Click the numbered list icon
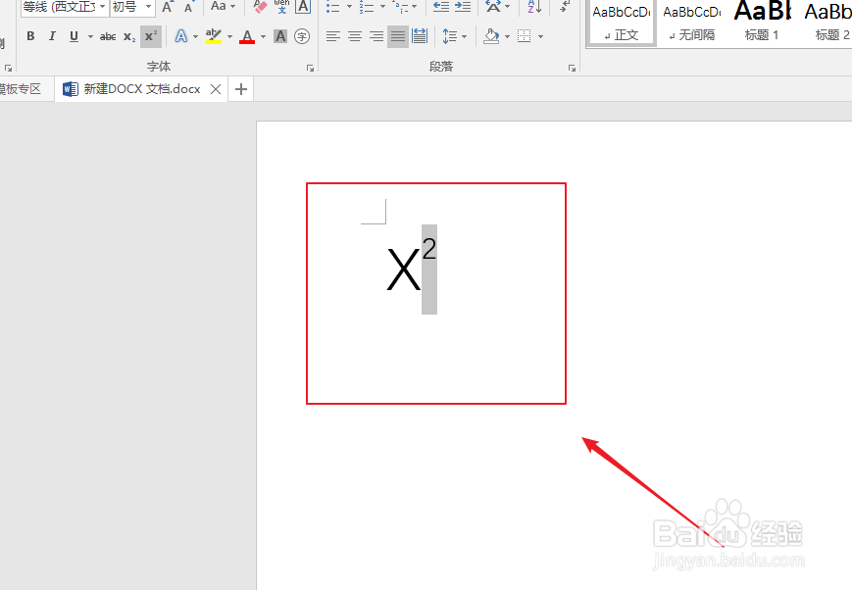852x590 pixels. click(x=367, y=7)
